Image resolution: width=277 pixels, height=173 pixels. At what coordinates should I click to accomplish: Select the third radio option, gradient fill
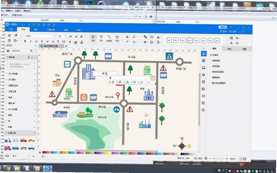211,66
